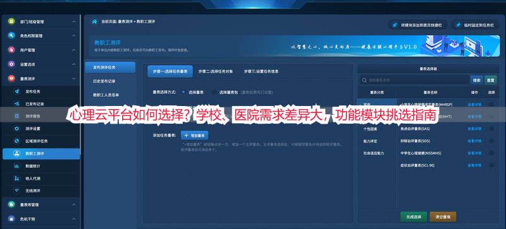Viewport: 506px width, 229px height.
Task: Open 区域测评任务 from the sidebar
Action: (37, 141)
